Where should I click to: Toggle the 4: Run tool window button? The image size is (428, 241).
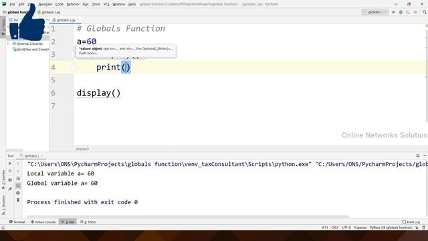68,222
